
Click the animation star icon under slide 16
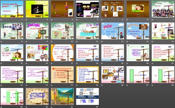click(27, 63)
